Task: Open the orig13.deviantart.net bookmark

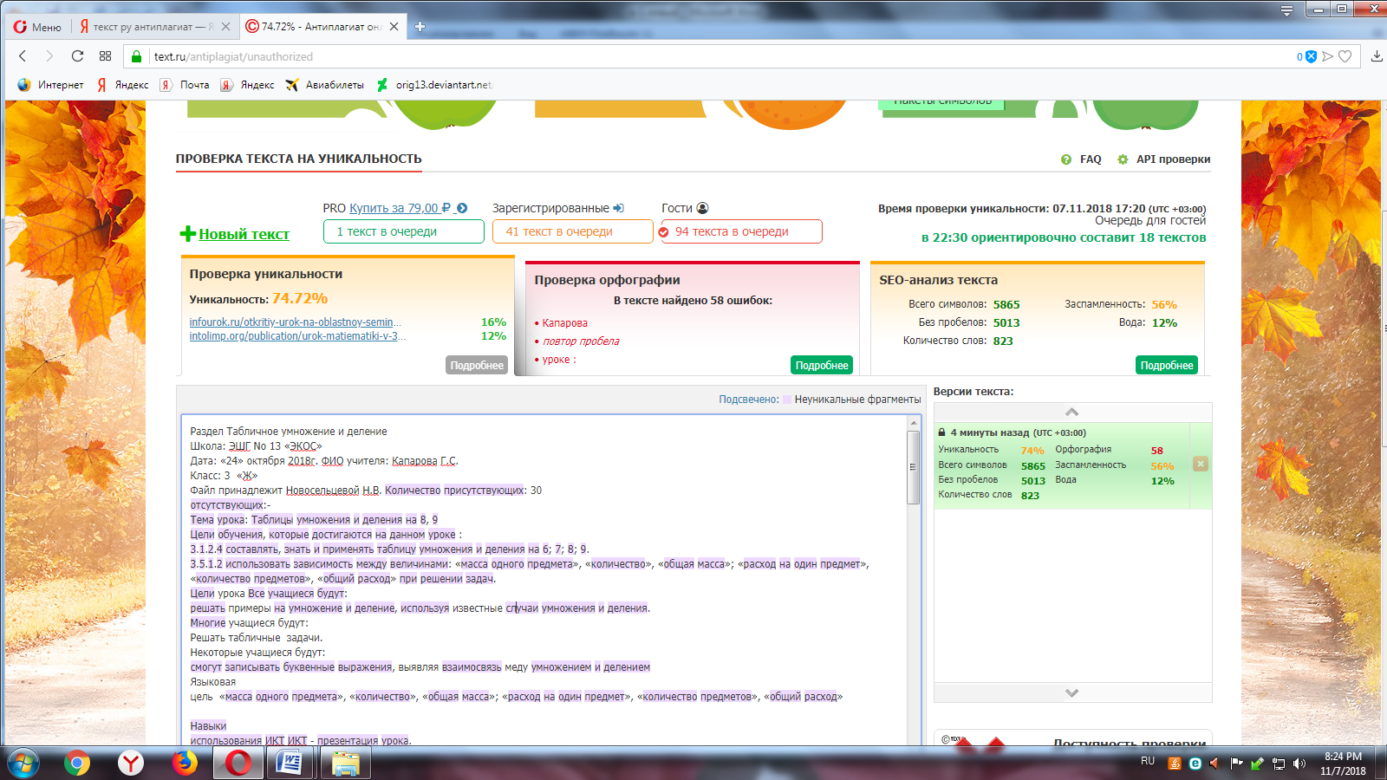Action: 434,85
